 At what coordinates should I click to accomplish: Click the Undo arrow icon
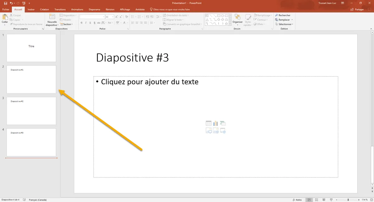[x=11, y=3]
